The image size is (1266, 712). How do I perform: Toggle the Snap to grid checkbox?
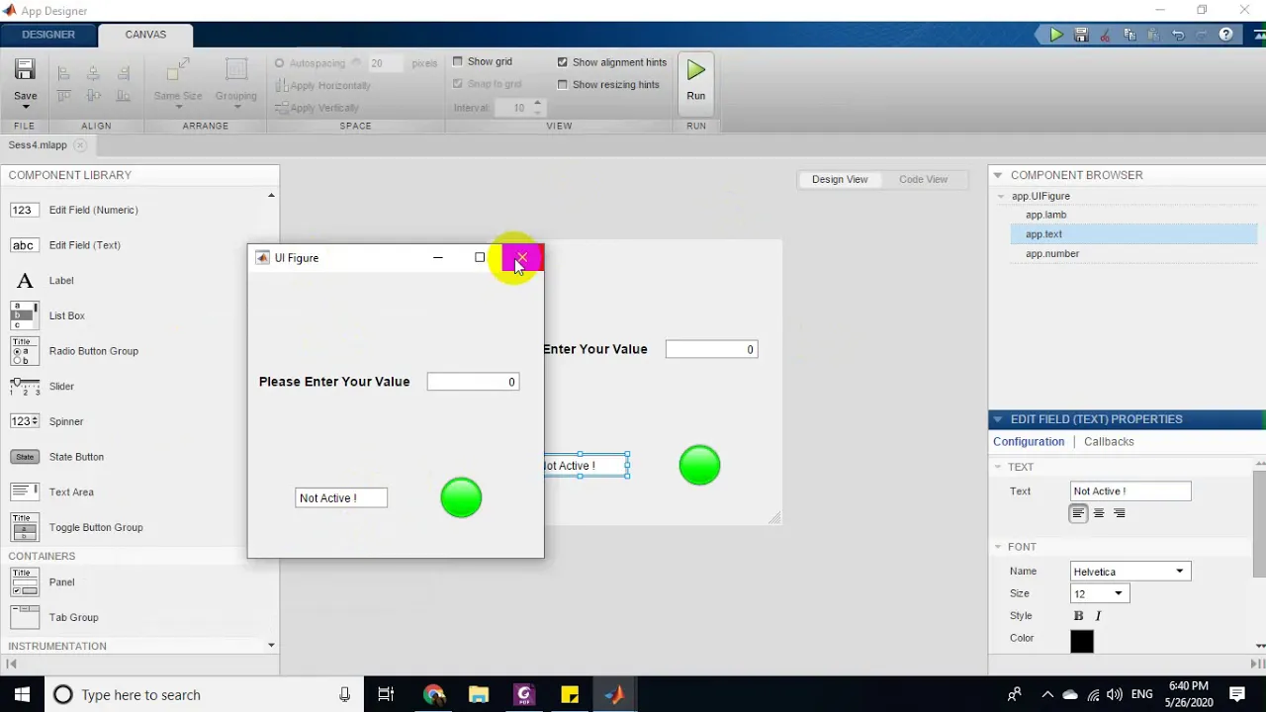click(458, 84)
